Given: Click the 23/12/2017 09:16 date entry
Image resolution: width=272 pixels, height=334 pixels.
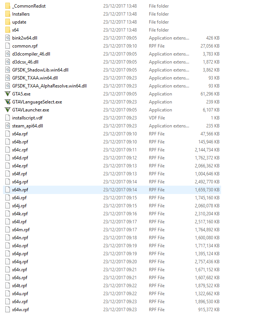Looking at the screenshot, I should click(x=120, y=214).
